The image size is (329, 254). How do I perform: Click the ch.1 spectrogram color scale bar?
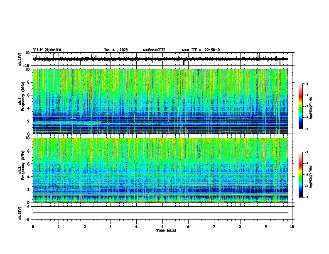[301, 106]
